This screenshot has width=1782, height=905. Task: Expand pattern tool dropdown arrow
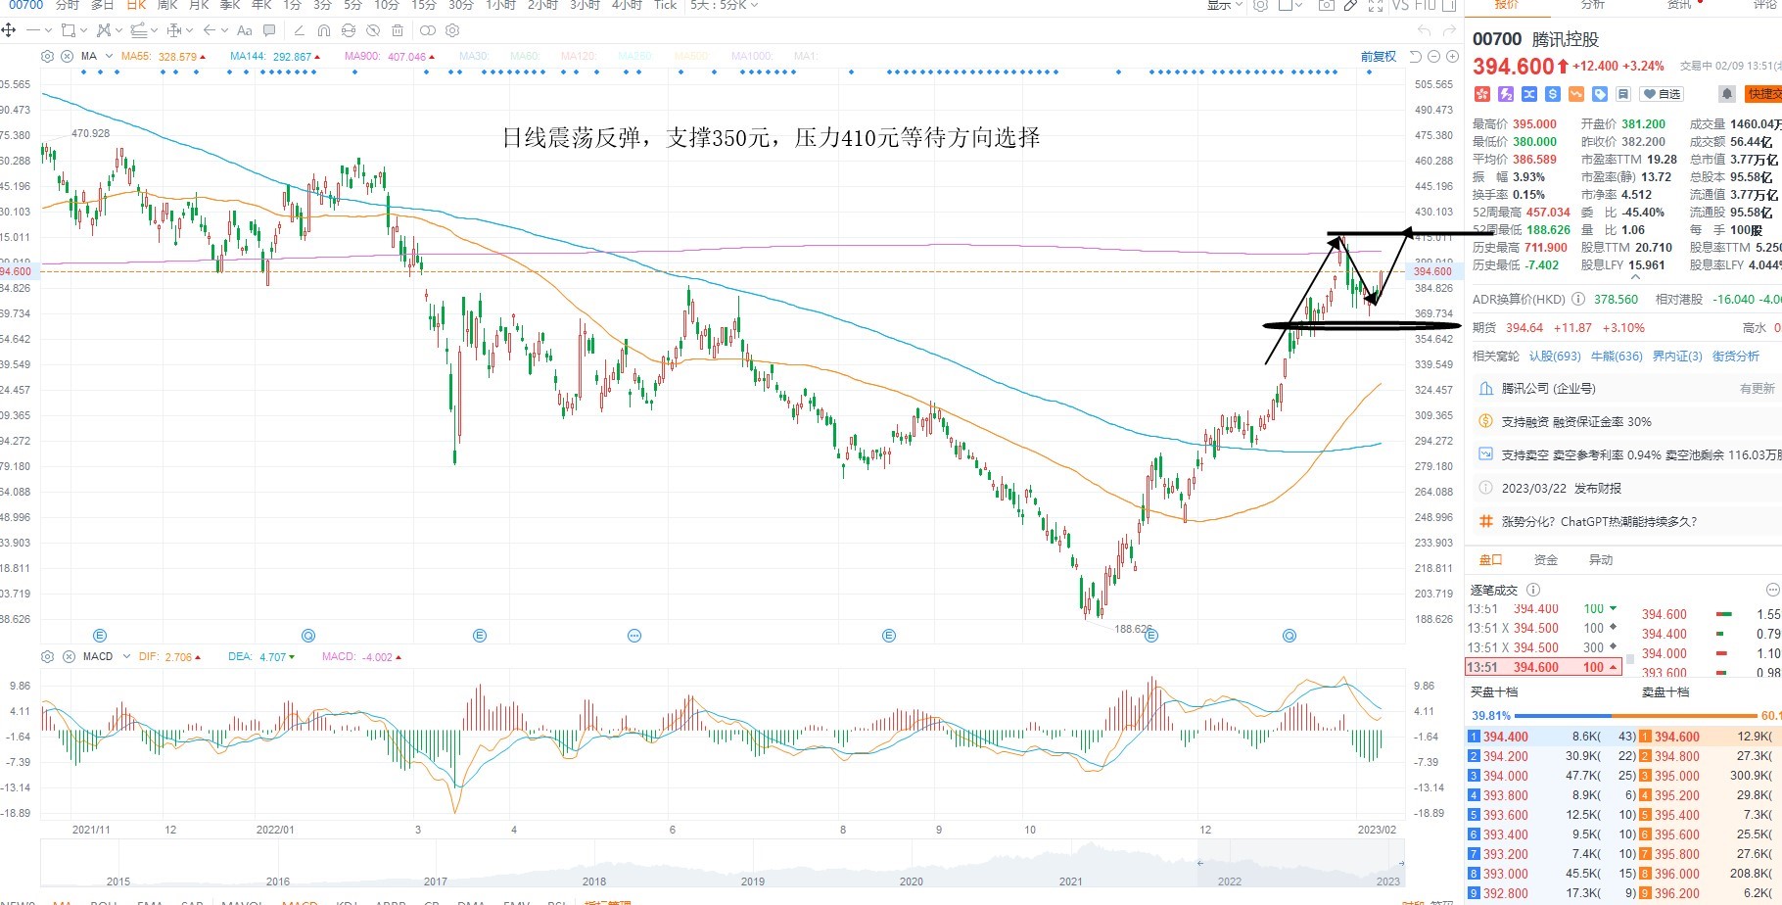click(118, 30)
